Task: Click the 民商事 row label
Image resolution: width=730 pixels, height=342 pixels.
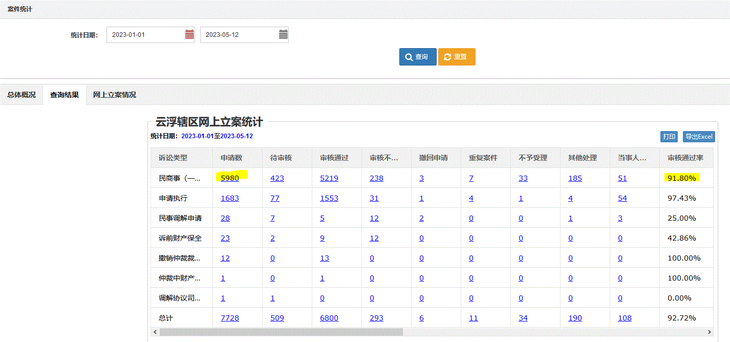Action: (180, 178)
